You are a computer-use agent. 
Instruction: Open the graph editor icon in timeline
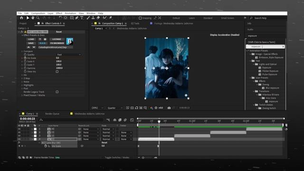[x=132, y=120]
